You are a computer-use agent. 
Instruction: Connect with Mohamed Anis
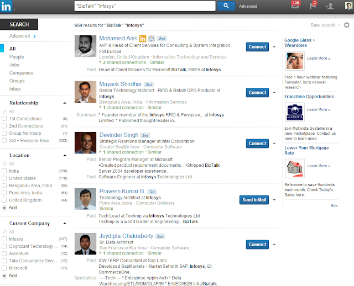tap(257, 47)
